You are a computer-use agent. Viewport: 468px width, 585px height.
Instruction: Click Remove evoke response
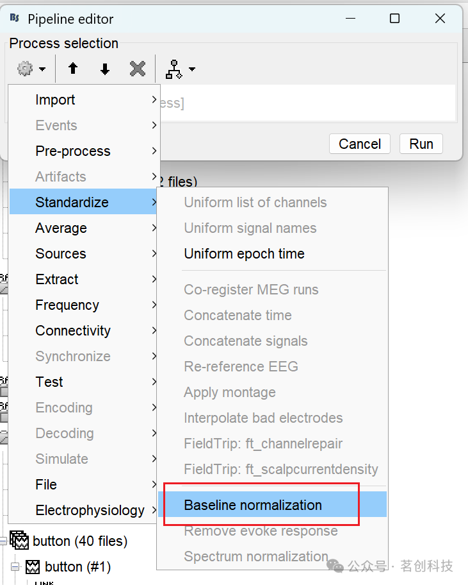pyautogui.click(x=273, y=530)
